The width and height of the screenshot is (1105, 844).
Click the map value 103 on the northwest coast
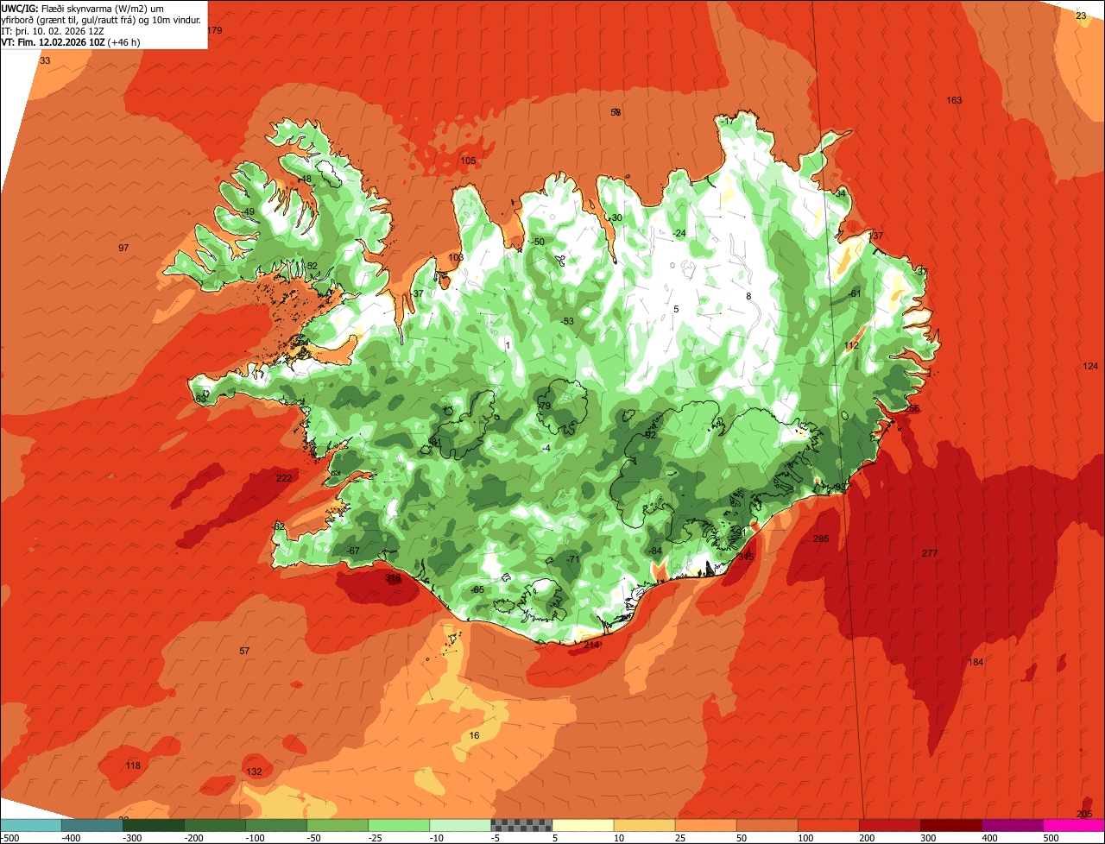456,257
